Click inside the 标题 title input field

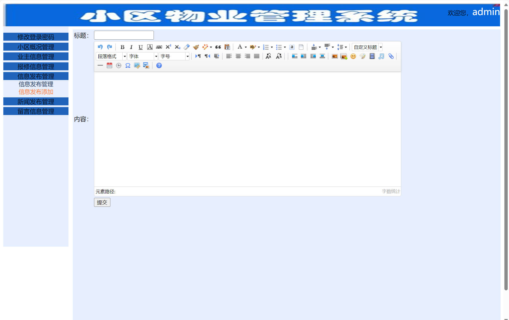(x=124, y=35)
